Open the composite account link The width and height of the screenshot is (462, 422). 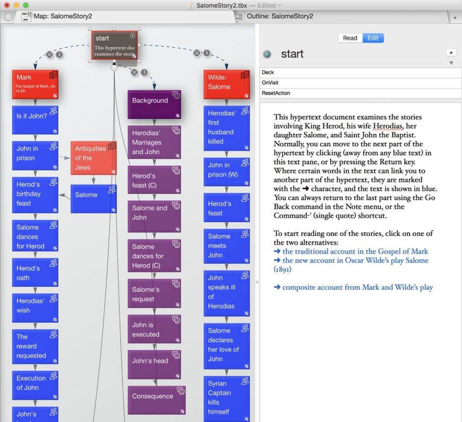pos(353,287)
